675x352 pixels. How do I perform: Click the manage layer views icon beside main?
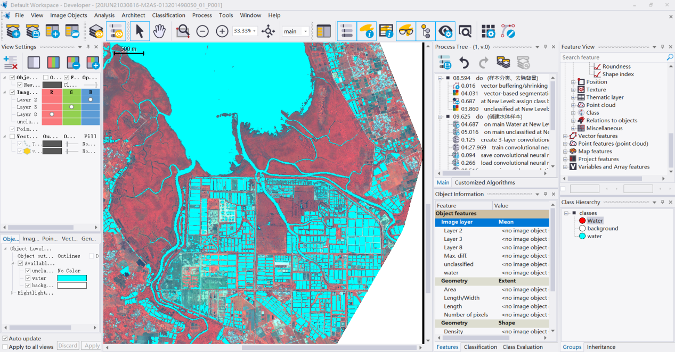(x=324, y=31)
